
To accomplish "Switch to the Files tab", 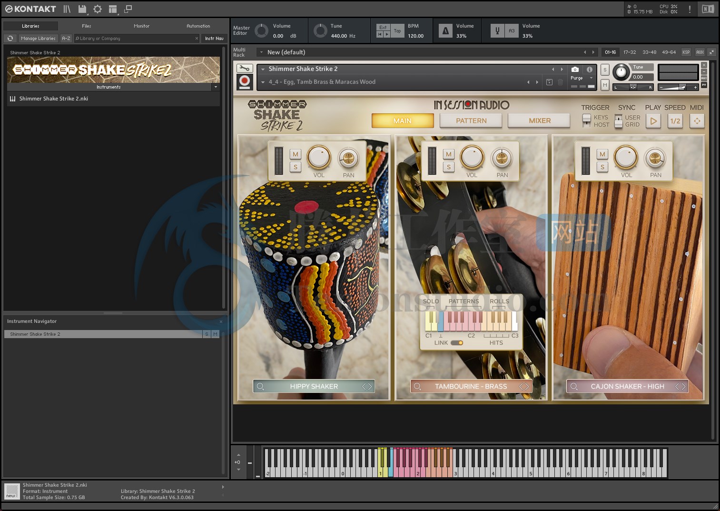I will click(x=86, y=26).
